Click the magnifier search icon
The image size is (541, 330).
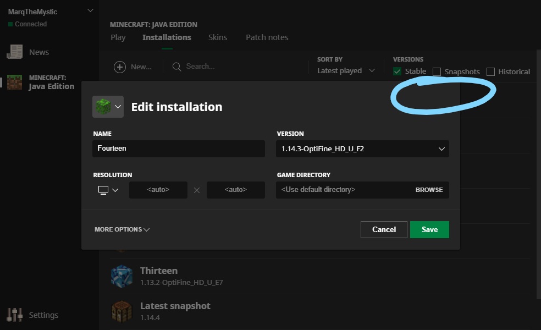tap(177, 67)
